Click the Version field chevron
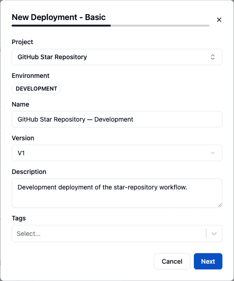 point(213,153)
